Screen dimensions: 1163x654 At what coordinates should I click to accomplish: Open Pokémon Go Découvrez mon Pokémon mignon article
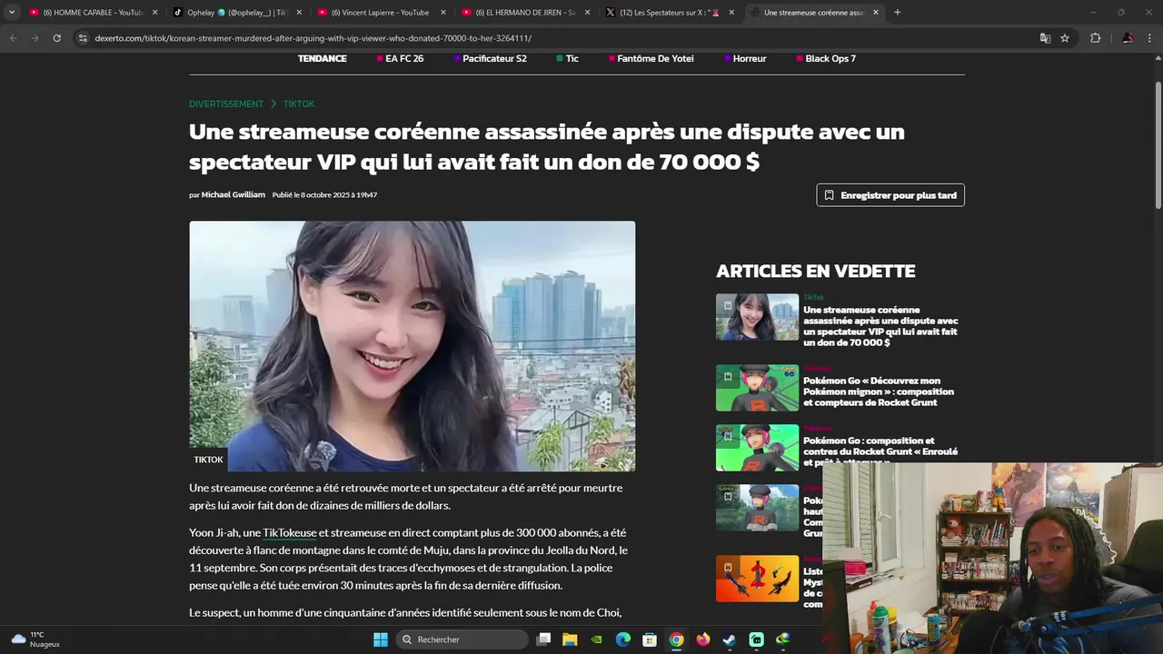(x=879, y=391)
